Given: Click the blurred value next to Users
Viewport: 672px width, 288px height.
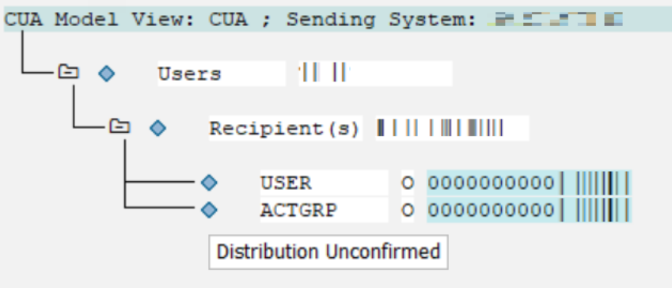Looking at the screenshot, I should pyautogui.click(x=375, y=74).
